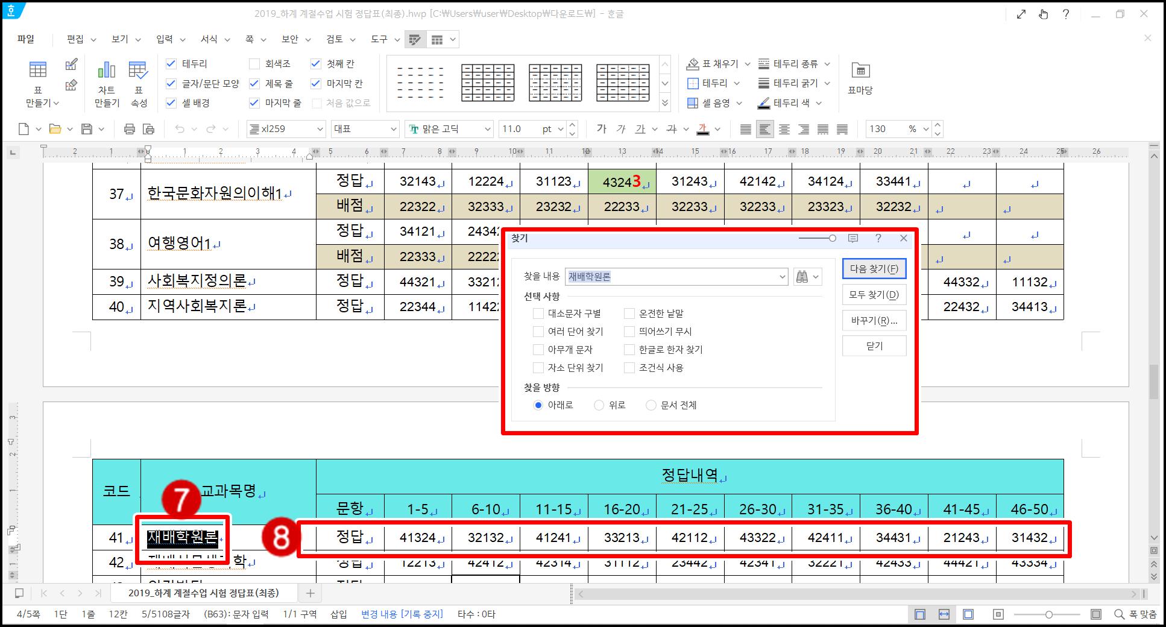Expand the 찾을 내용 search history dropdown
This screenshot has width=1166, height=627.
coord(783,277)
